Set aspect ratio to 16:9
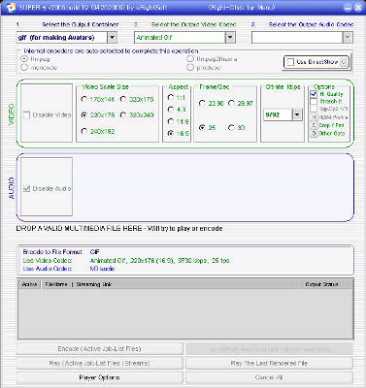Image resolution: width=366 pixels, height=388 pixels. pyautogui.click(x=171, y=133)
